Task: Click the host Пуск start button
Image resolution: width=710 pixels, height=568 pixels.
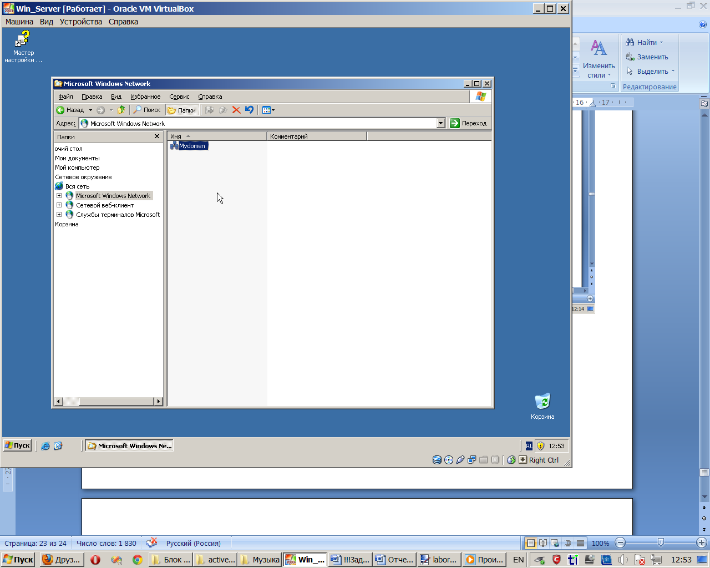Action: [18, 559]
